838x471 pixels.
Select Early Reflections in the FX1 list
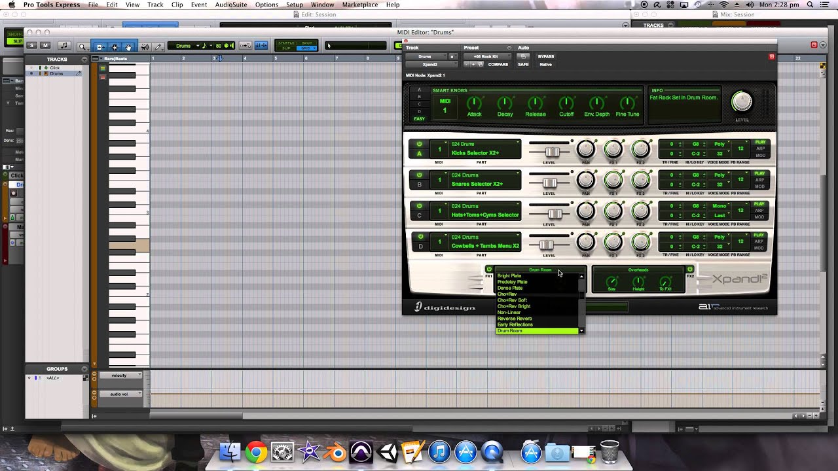[x=537, y=324]
